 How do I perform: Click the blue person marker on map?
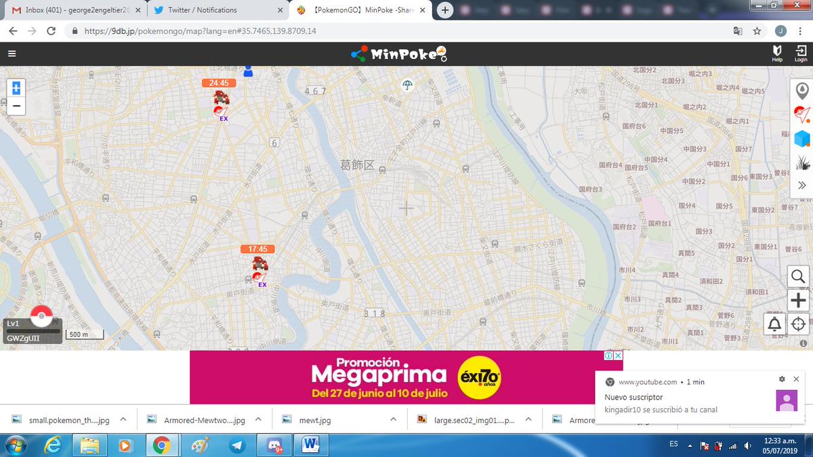(x=248, y=70)
